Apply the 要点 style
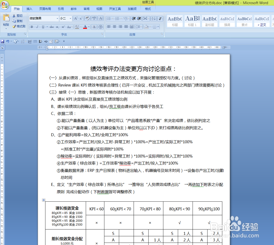The width and height of the screenshot is (274, 245). [244, 21]
